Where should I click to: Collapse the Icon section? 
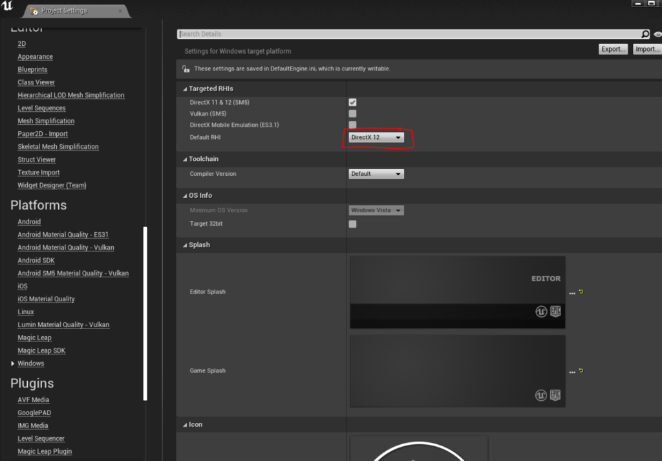185,425
